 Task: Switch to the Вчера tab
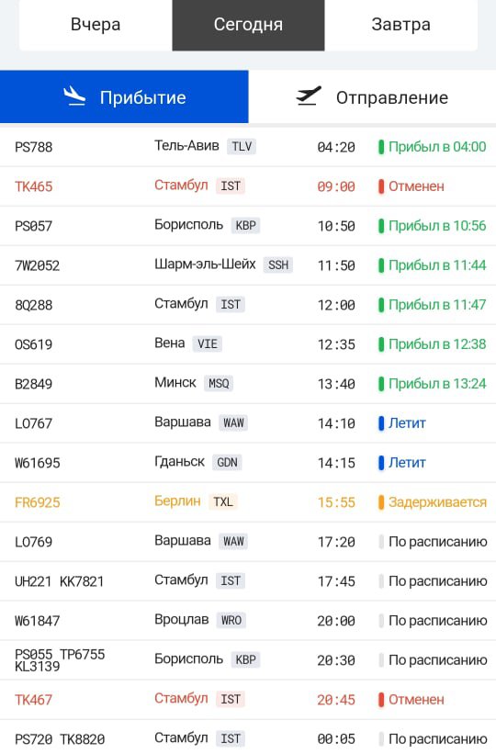(x=96, y=25)
